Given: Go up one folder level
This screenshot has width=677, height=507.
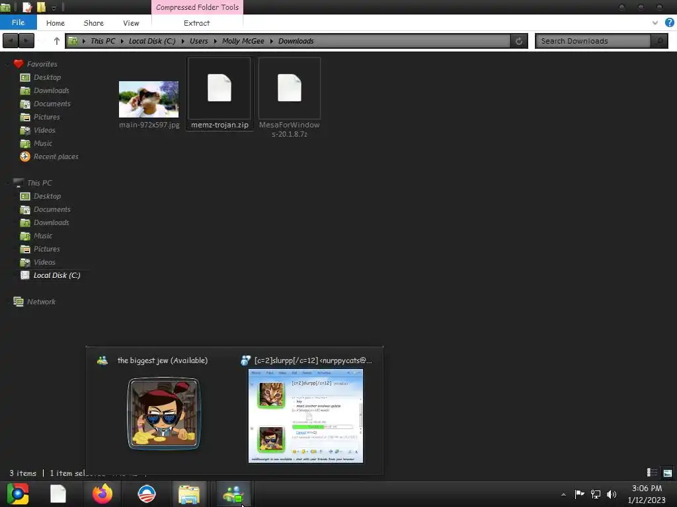Looking at the screenshot, I should [57, 41].
